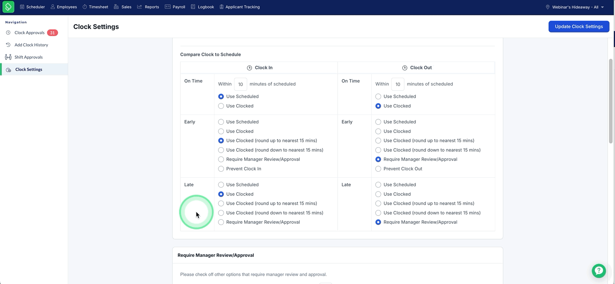Viewport: 615px width, 284px height.
Task: Select Clock Out On Time Use Scheduled
Action: (x=378, y=96)
